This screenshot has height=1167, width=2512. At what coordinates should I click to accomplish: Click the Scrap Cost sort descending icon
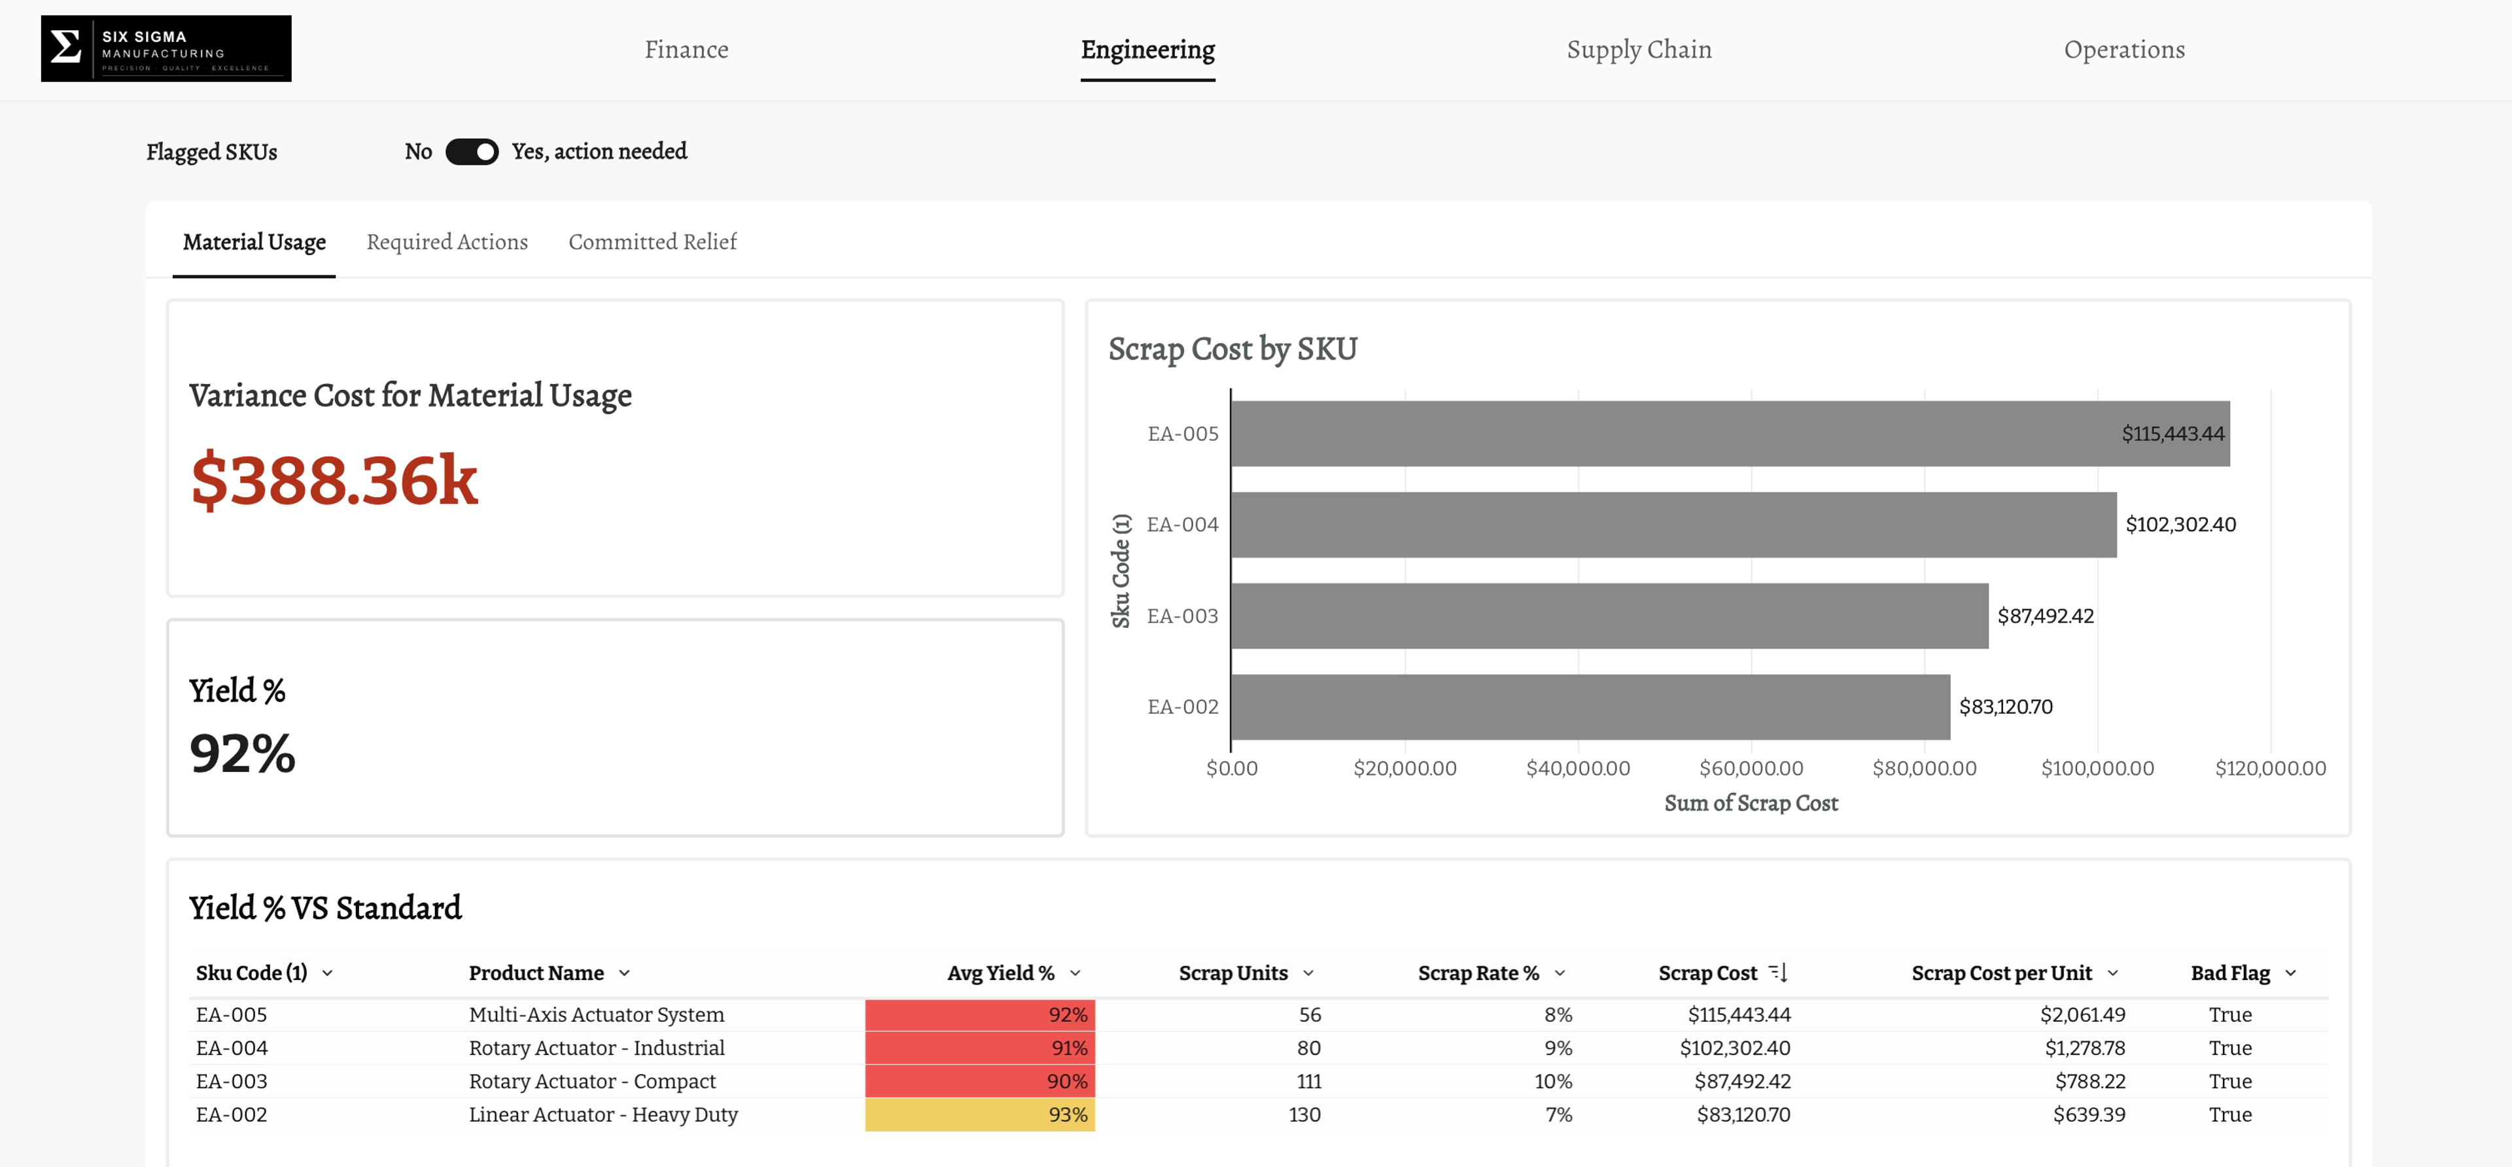pyautogui.click(x=1778, y=972)
